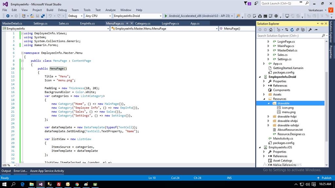Open the Analyze menu
335x188 pixels.
pos(111,10)
